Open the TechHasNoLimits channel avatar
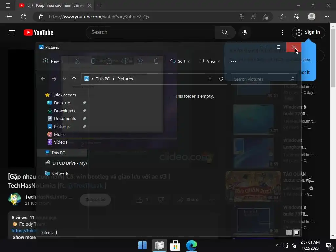Image resolution: width=336 pixels, height=252 pixels. click(x=14, y=199)
